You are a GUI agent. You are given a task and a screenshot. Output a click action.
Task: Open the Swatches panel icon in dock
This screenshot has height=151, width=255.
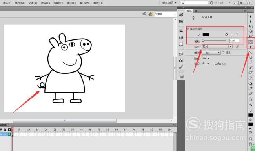point(181,21)
